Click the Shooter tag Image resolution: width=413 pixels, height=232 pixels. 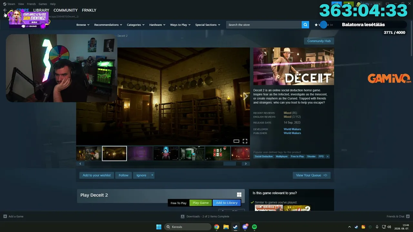(311, 157)
